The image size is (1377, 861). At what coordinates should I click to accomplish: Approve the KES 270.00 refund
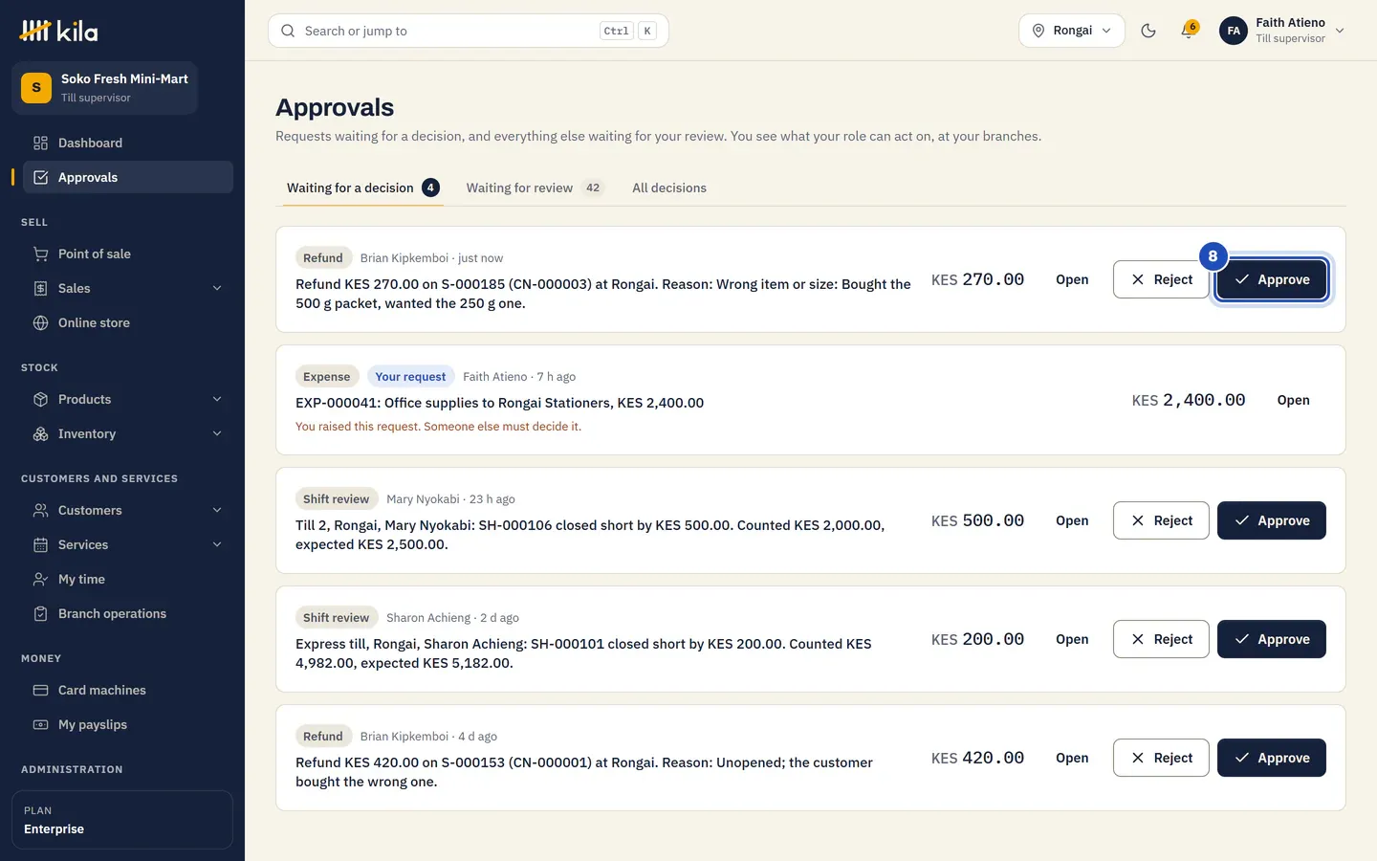click(x=1272, y=279)
